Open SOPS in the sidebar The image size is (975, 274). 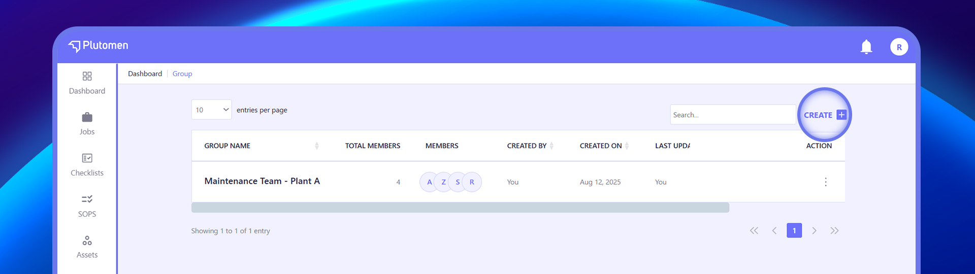pos(87,207)
